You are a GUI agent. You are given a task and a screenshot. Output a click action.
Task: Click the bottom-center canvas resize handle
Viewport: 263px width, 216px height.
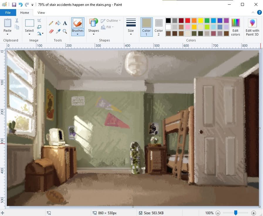[133, 207]
